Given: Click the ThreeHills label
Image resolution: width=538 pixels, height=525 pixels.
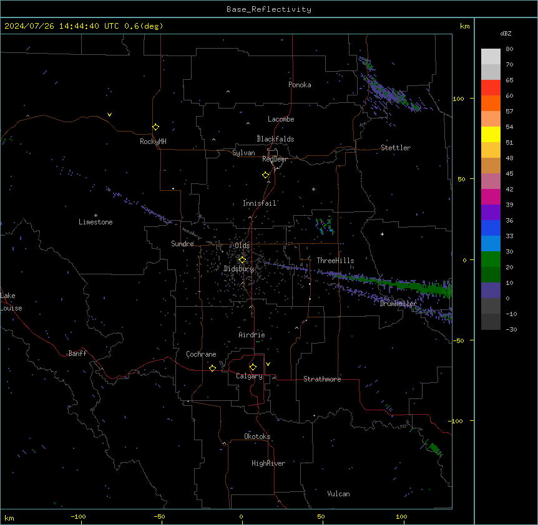Looking at the screenshot, I should (x=335, y=261).
